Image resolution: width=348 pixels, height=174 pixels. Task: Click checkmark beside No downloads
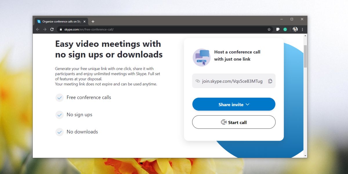(x=59, y=132)
